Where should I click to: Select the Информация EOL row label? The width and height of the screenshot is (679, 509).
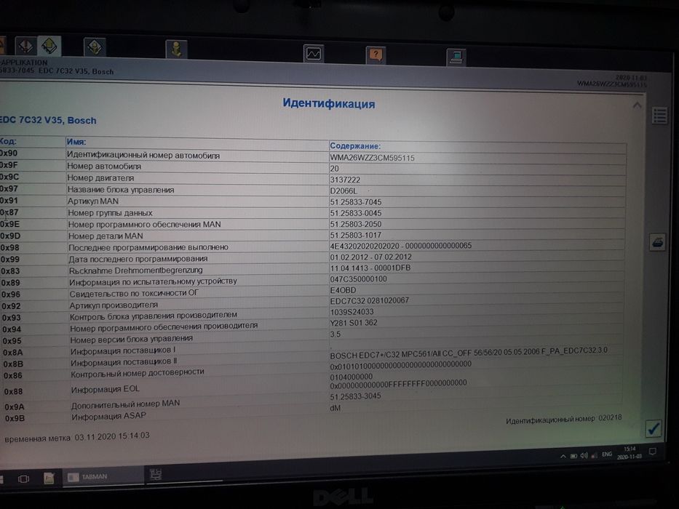tap(106, 389)
